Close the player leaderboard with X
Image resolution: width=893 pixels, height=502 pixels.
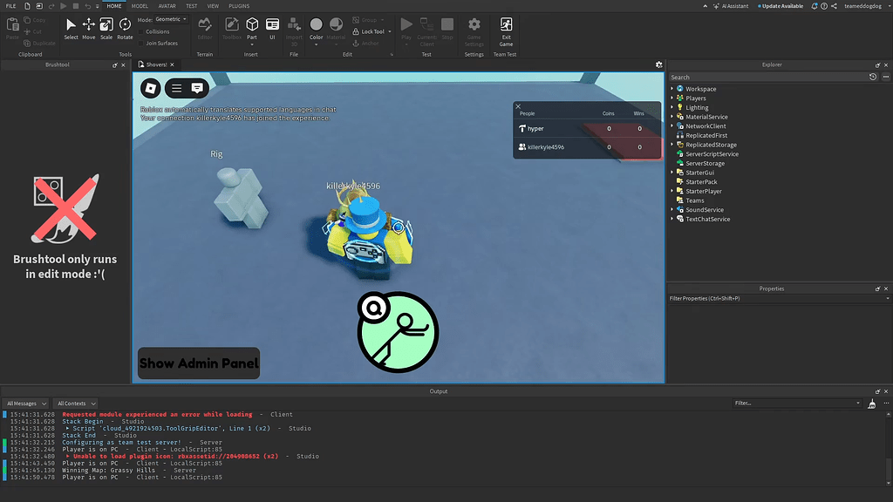518,106
